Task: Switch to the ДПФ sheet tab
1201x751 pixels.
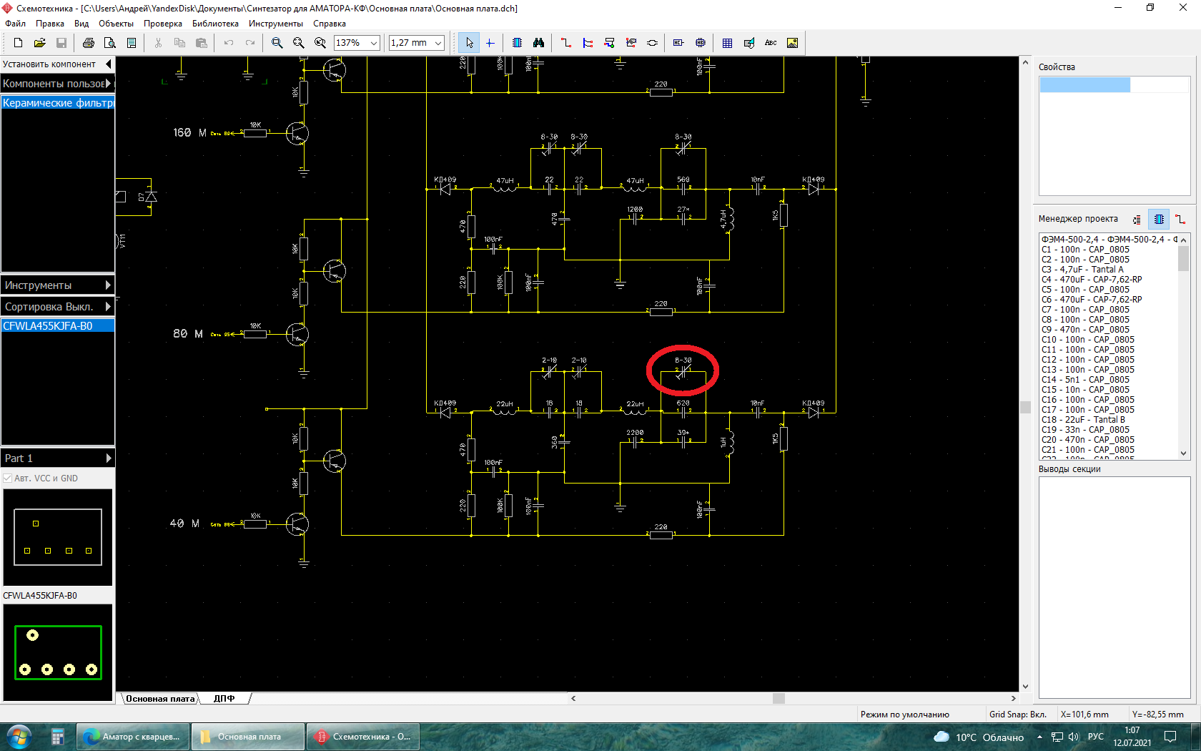Action: [x=224, y=699]
